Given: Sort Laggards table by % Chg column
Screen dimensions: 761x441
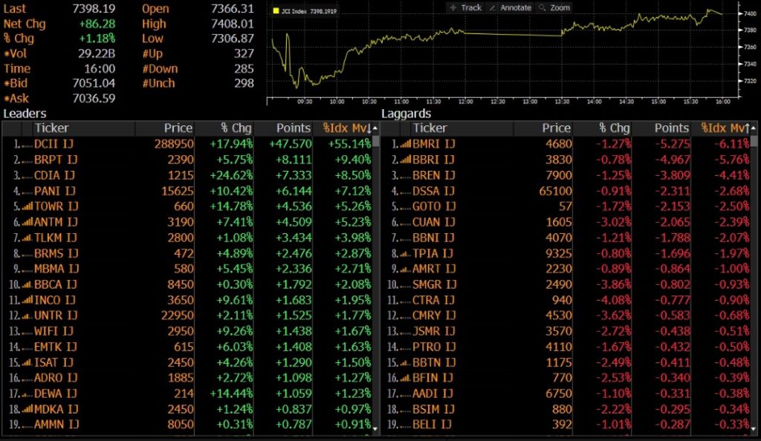Looking at the screenshot, I should coord(614,128).
